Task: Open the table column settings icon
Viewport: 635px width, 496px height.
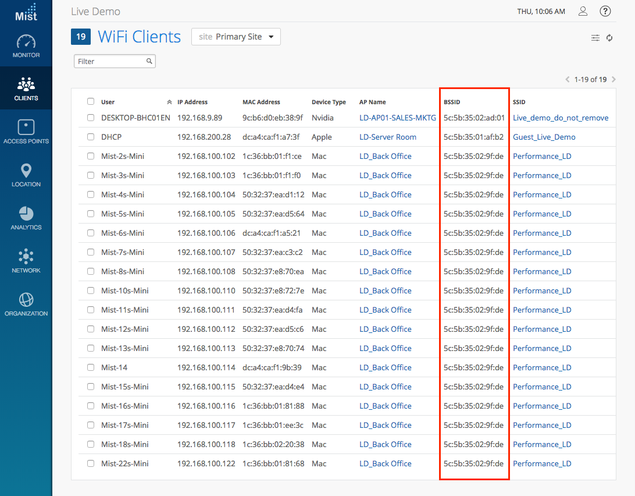Action: click(x=595, y=38)
